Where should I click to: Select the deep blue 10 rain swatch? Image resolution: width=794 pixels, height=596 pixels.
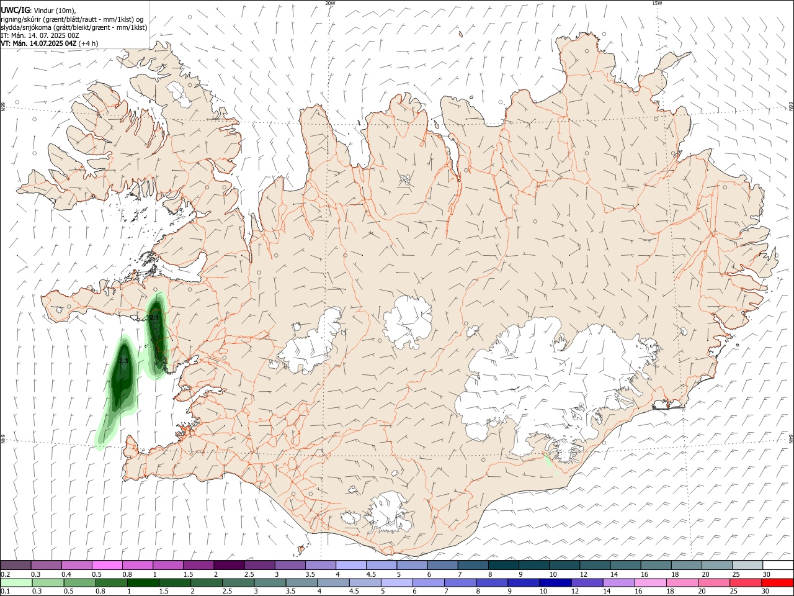[555, 583]
